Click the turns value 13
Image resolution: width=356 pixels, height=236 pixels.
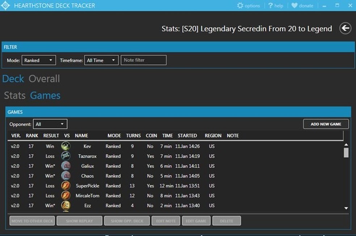(132, 186)
